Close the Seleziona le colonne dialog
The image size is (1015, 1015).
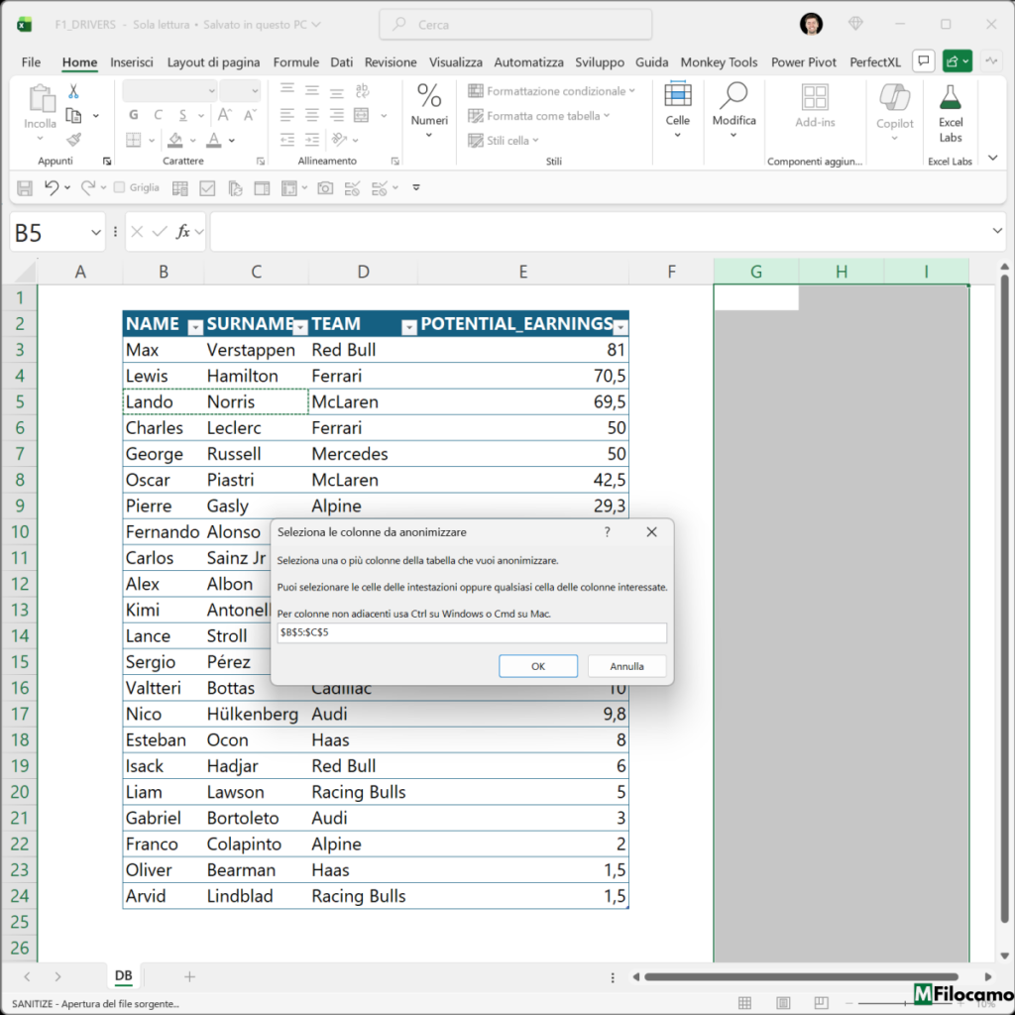pos(651,532)
